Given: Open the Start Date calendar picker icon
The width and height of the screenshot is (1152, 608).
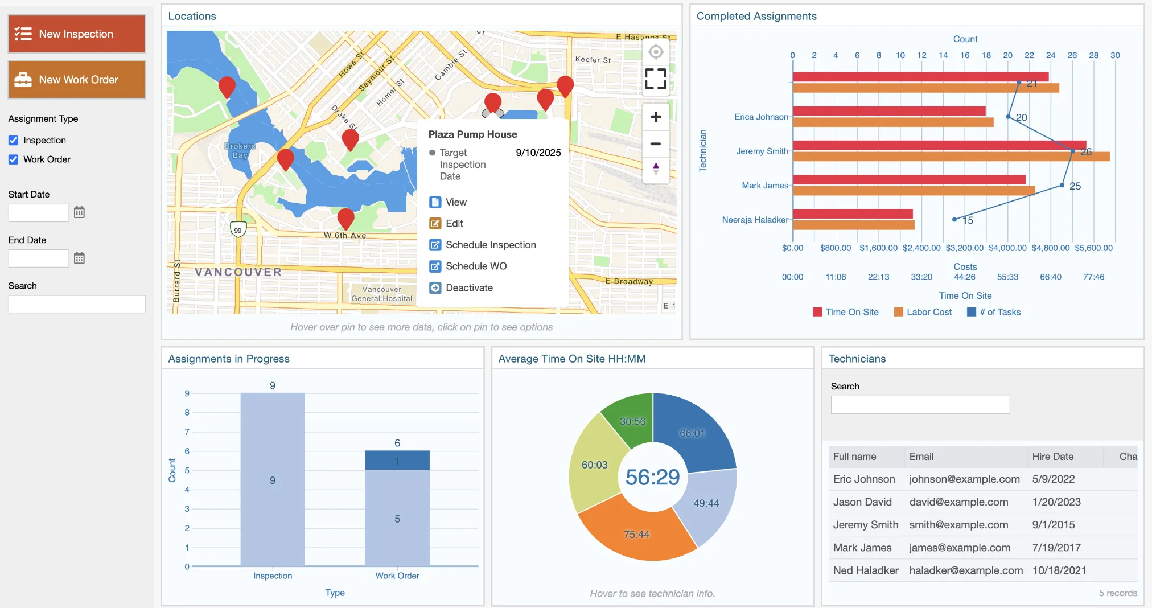Looking at the screenshot, I should pyautogui.click(x=79, y=212).
